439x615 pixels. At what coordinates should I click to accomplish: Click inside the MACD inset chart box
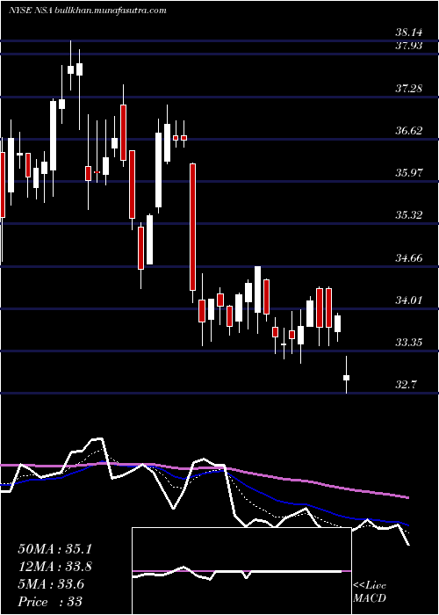coord(241,571)
